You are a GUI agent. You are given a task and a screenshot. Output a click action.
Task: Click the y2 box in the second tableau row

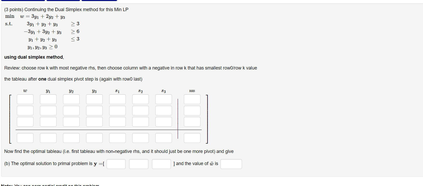point(71,110)
